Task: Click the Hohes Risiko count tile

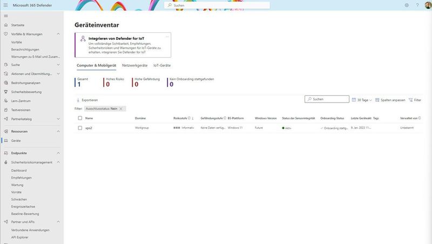Action: coord(114,82)
